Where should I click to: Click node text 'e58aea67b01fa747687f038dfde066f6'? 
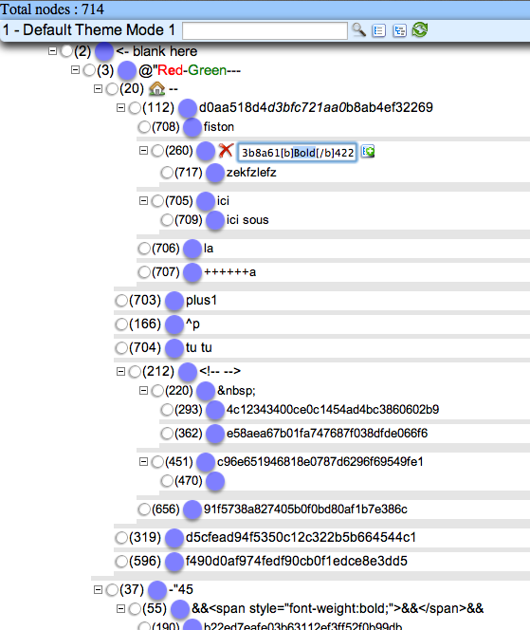point(327,434)
